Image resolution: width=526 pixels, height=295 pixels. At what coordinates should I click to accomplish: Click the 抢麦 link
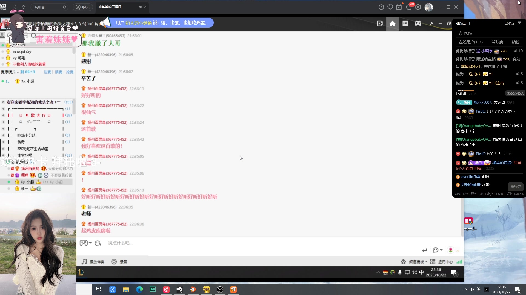coord(70,72)
